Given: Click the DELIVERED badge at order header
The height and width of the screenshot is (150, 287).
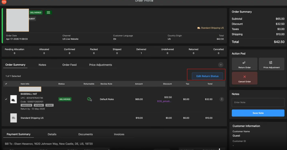Looking at the screenshot, I should 36,13.
